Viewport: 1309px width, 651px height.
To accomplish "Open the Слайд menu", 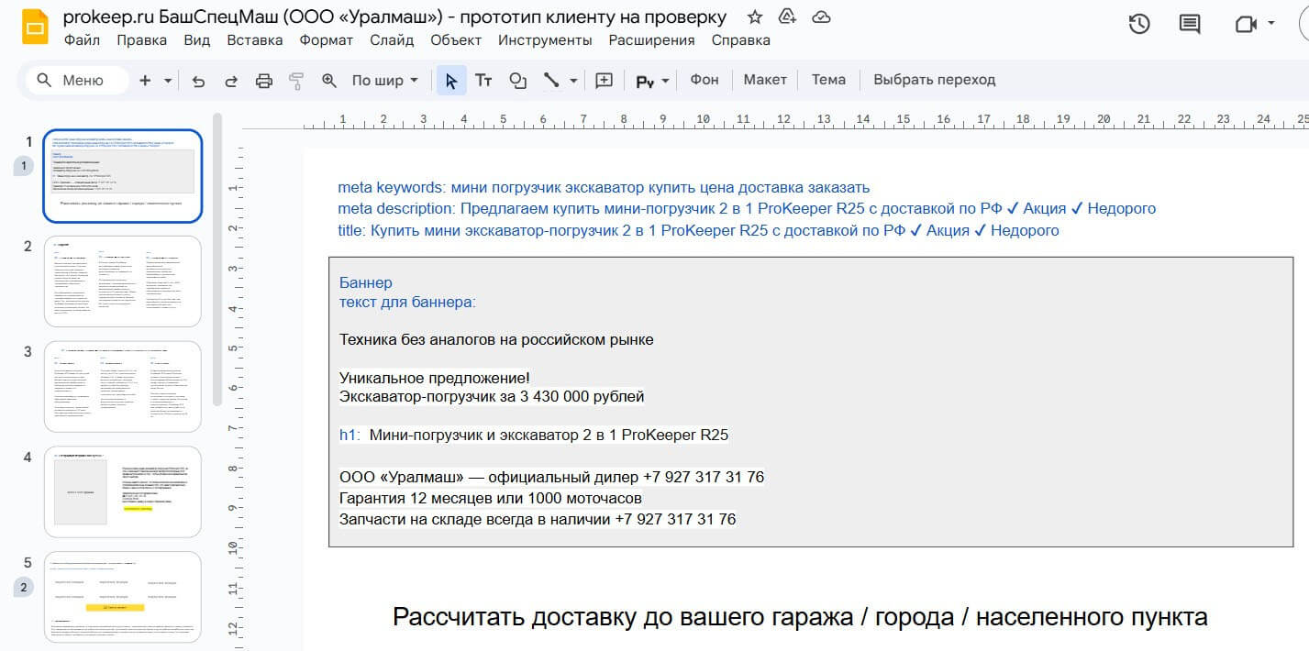I will pos(392,40).
